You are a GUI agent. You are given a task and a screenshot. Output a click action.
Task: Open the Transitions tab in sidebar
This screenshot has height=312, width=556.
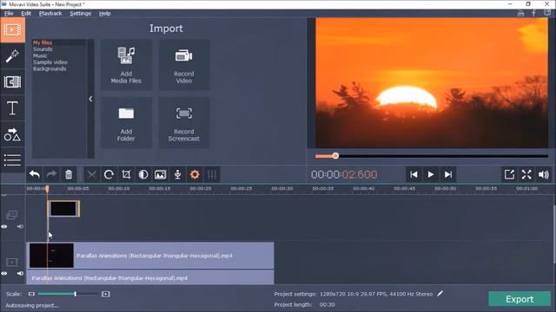pyautogui.click(x=12, y=82)
